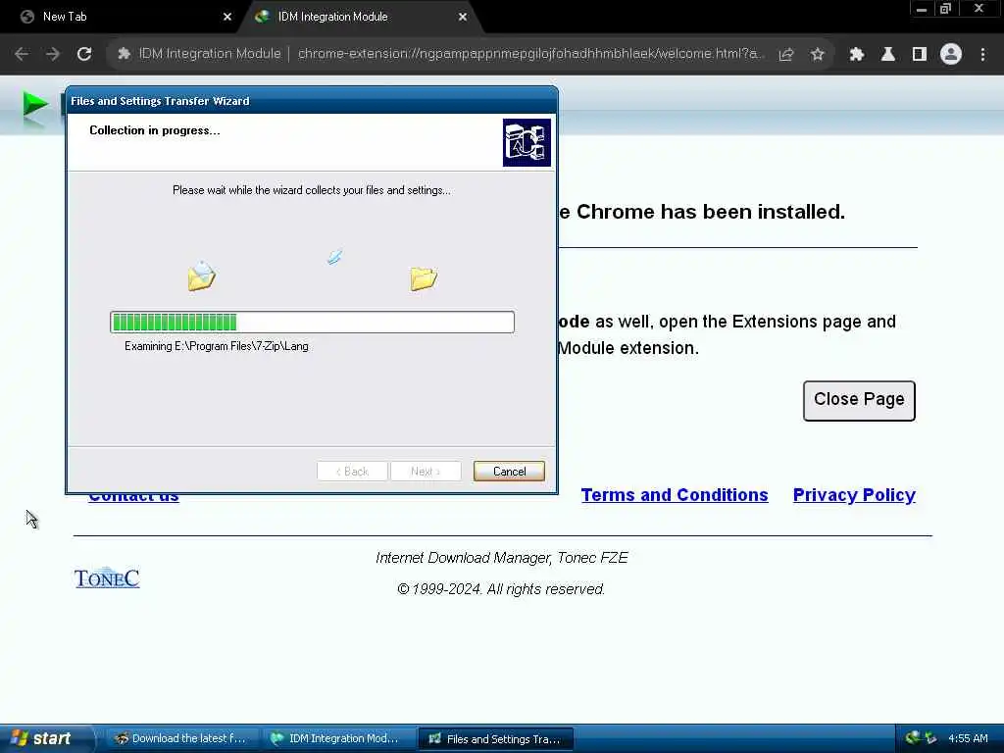The height and width of the screenshot is (753, 1004).
Task: Go forward in Chrome
Action: click(53, 54)
